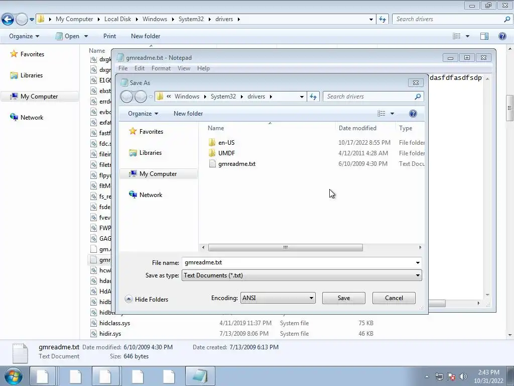Viewport: 514px width, 386px height.
Task: Open Favorites star in Save As sidebar
Action: point(133,131)
